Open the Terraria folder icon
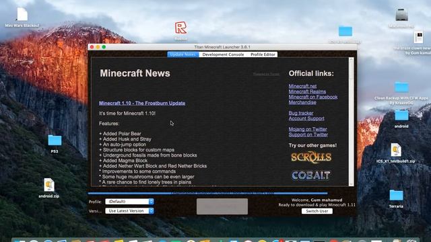 coord(396,195)
